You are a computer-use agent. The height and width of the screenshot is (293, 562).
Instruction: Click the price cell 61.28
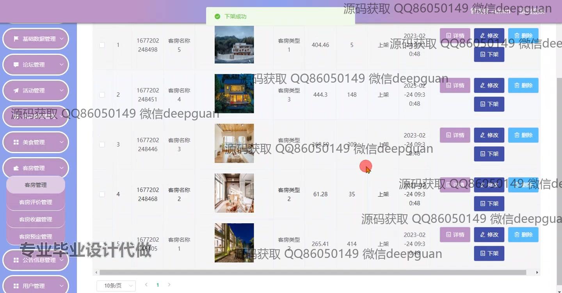click(320, 194)
